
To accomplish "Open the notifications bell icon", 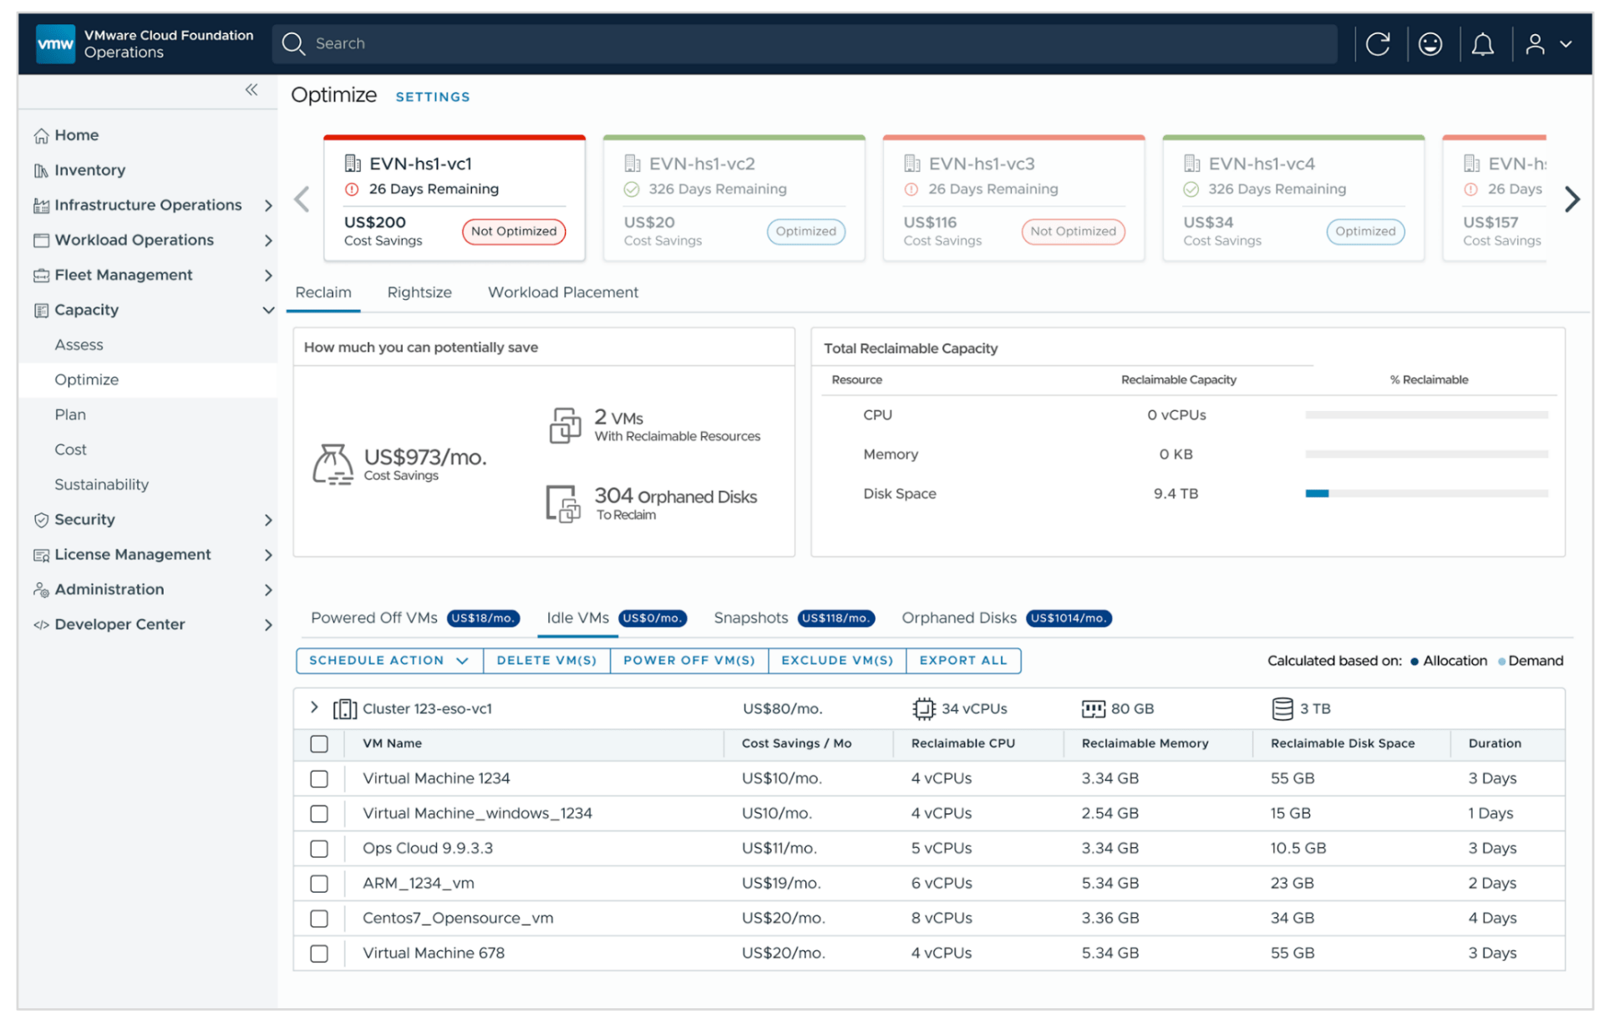I will [x=1483, y=43].
